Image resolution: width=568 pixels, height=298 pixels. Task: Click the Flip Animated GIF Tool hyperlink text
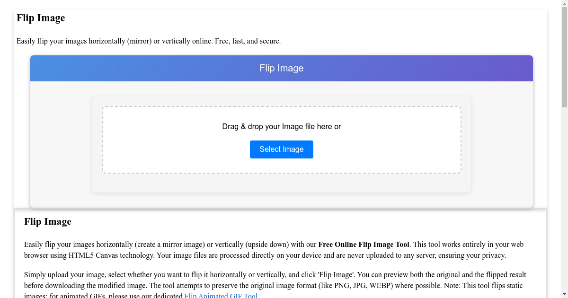coord(221,295)
